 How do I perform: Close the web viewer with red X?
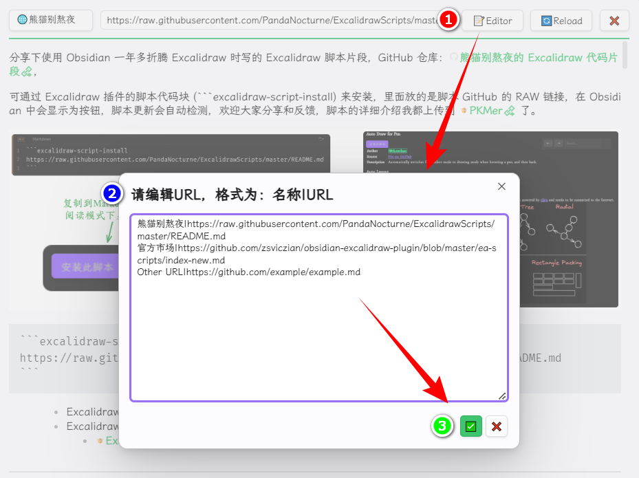[614, 21]
